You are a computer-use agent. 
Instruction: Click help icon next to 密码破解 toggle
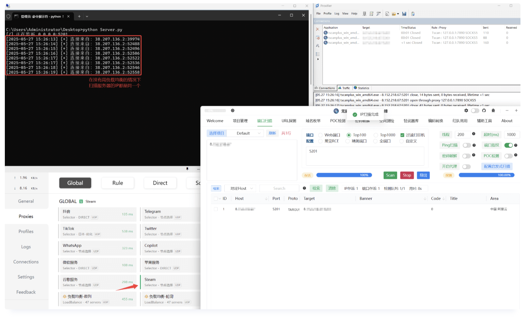coord(473,155)
